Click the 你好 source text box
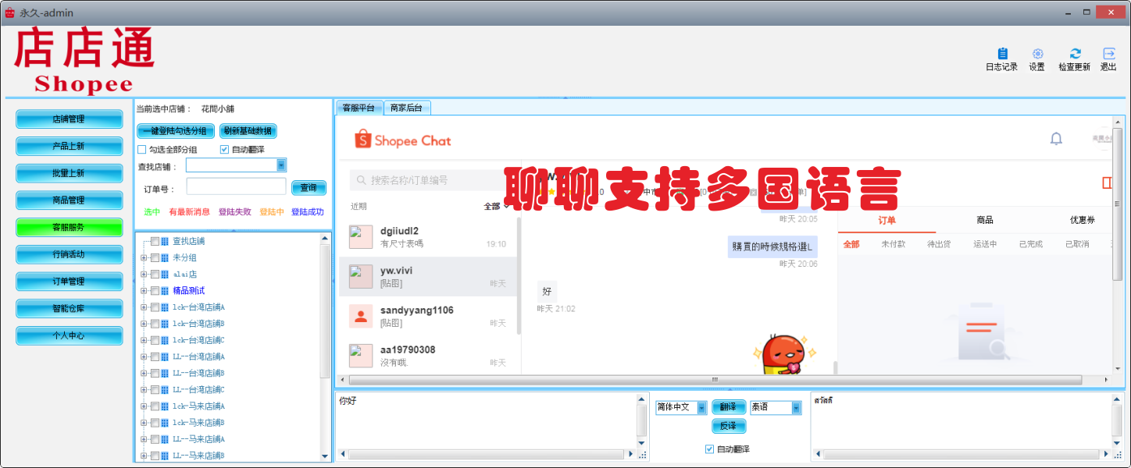This screenshot has height=468, width=1131. (486, 420)
